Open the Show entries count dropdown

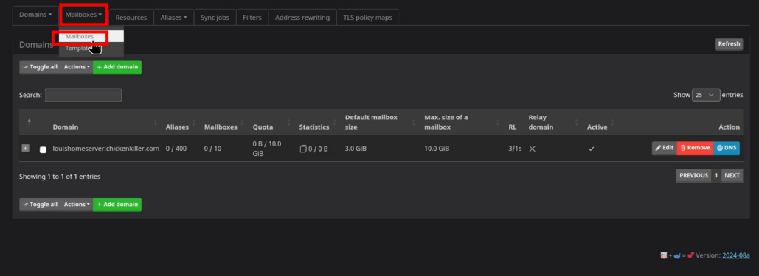click(706, 95)
